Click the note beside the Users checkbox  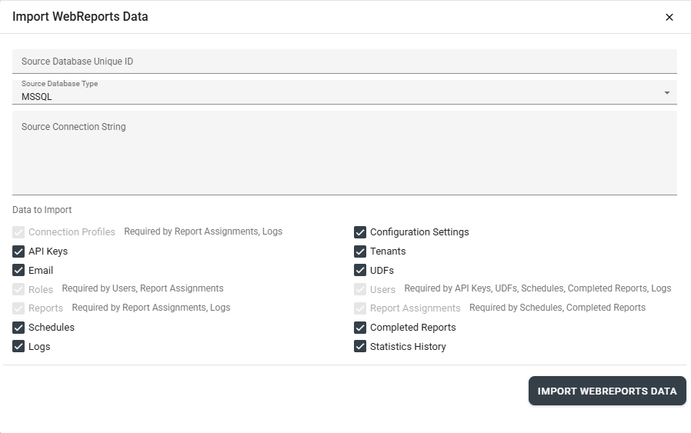(x=538, y=288)
